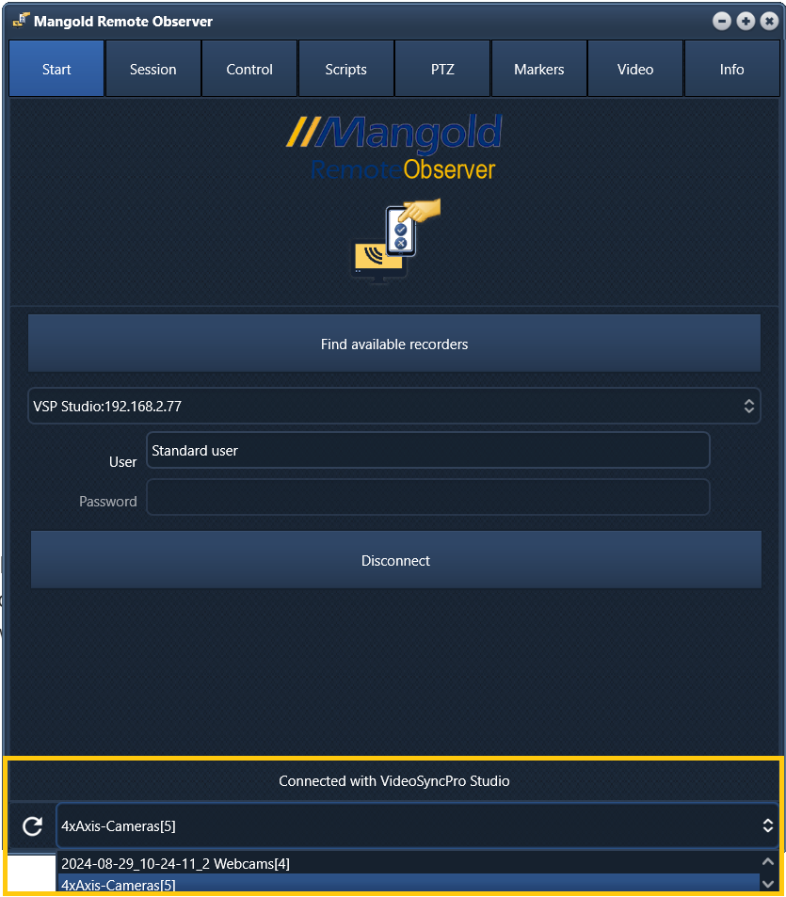Click the refresh scenario list icon
Screen dimensions: 786x897
pyautogui.click(x=33, y=825)
